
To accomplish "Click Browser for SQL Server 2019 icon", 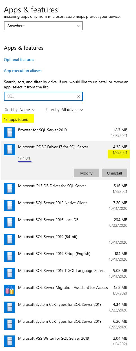I will (x=10, y=133).
